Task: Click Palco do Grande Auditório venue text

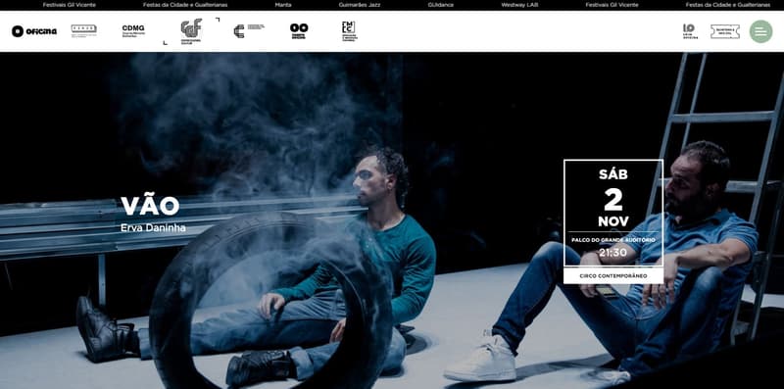Action: click(613, 240)
